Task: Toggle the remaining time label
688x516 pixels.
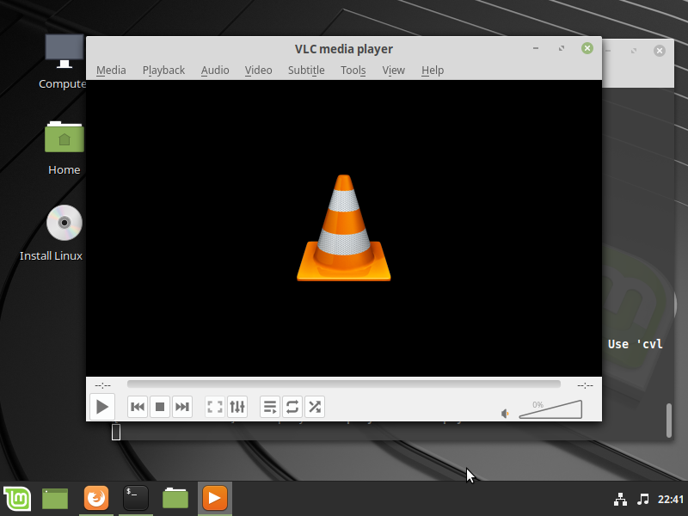Action: click(x=585, y=385)
